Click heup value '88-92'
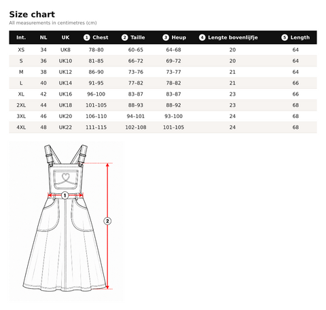 click(173, 105)
